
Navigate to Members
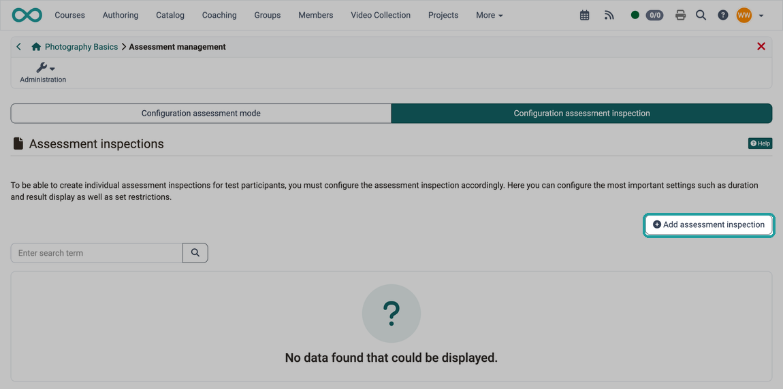[x=316, y=15]
